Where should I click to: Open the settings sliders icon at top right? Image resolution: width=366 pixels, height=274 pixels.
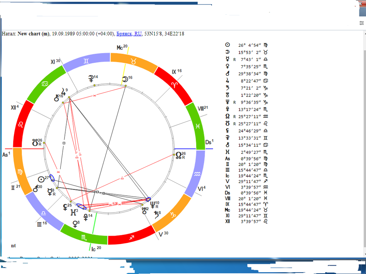(x=362, y=23)
